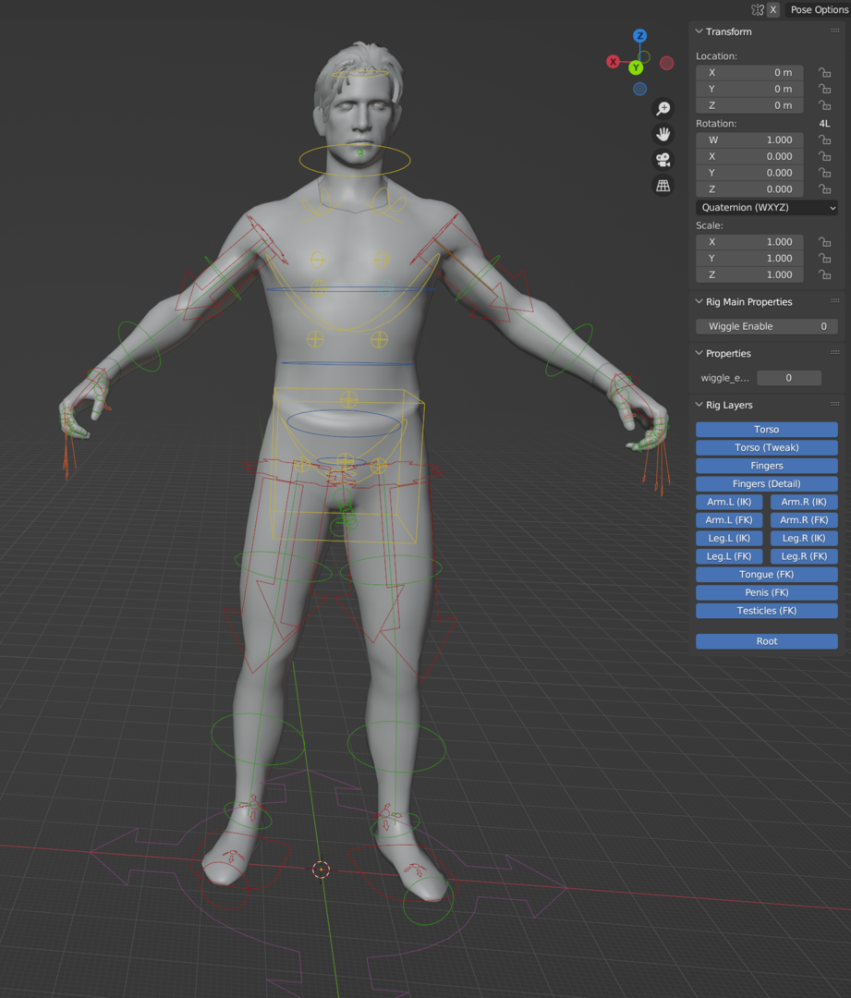Collapse the Transform panel
Screen dimensions: 851x998
[x=699, y=31]
